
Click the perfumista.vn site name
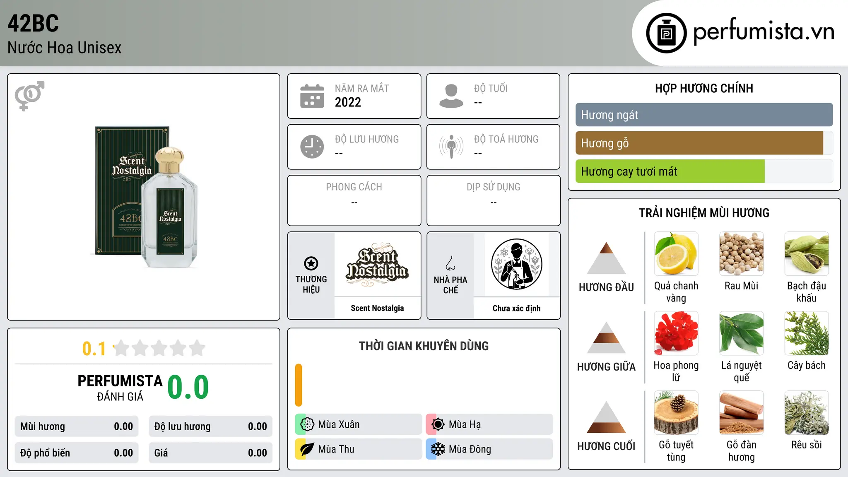[x=764, y=31]
